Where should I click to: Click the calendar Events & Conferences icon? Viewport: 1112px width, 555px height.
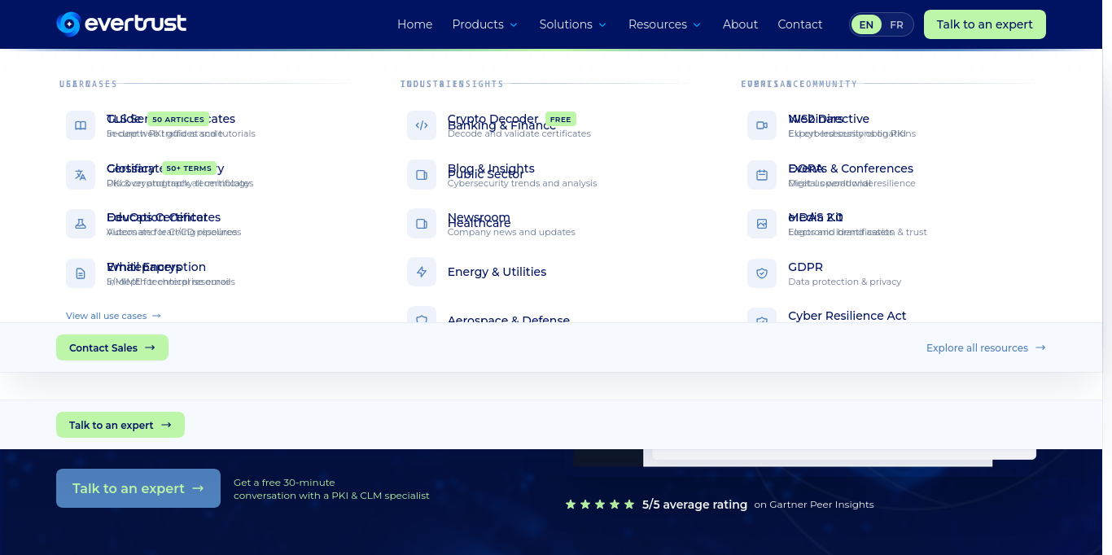[x=762, y=175]
